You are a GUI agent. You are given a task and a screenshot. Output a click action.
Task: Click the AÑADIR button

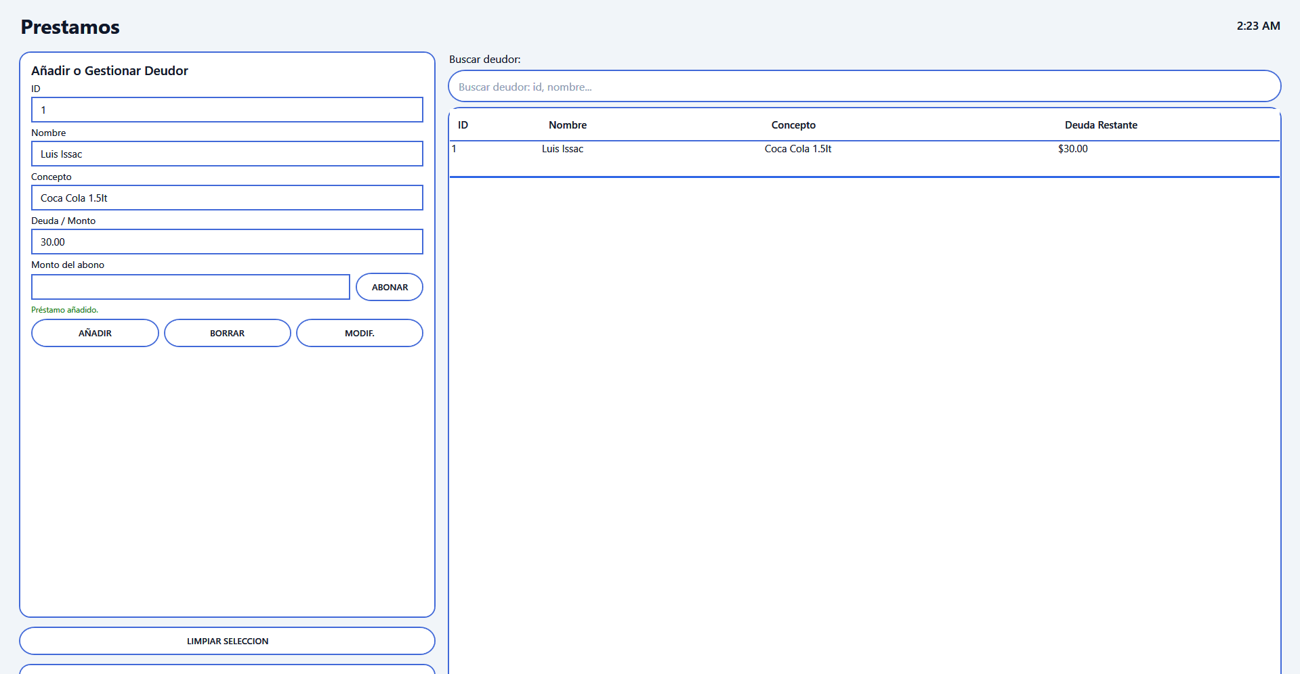[x=95, y=333]
